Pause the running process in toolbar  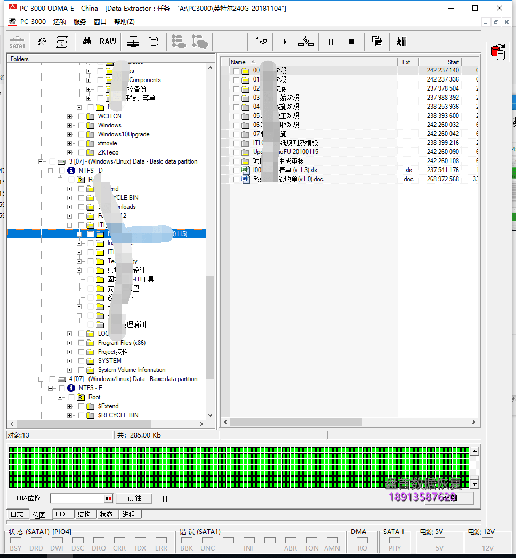point(330,42)
